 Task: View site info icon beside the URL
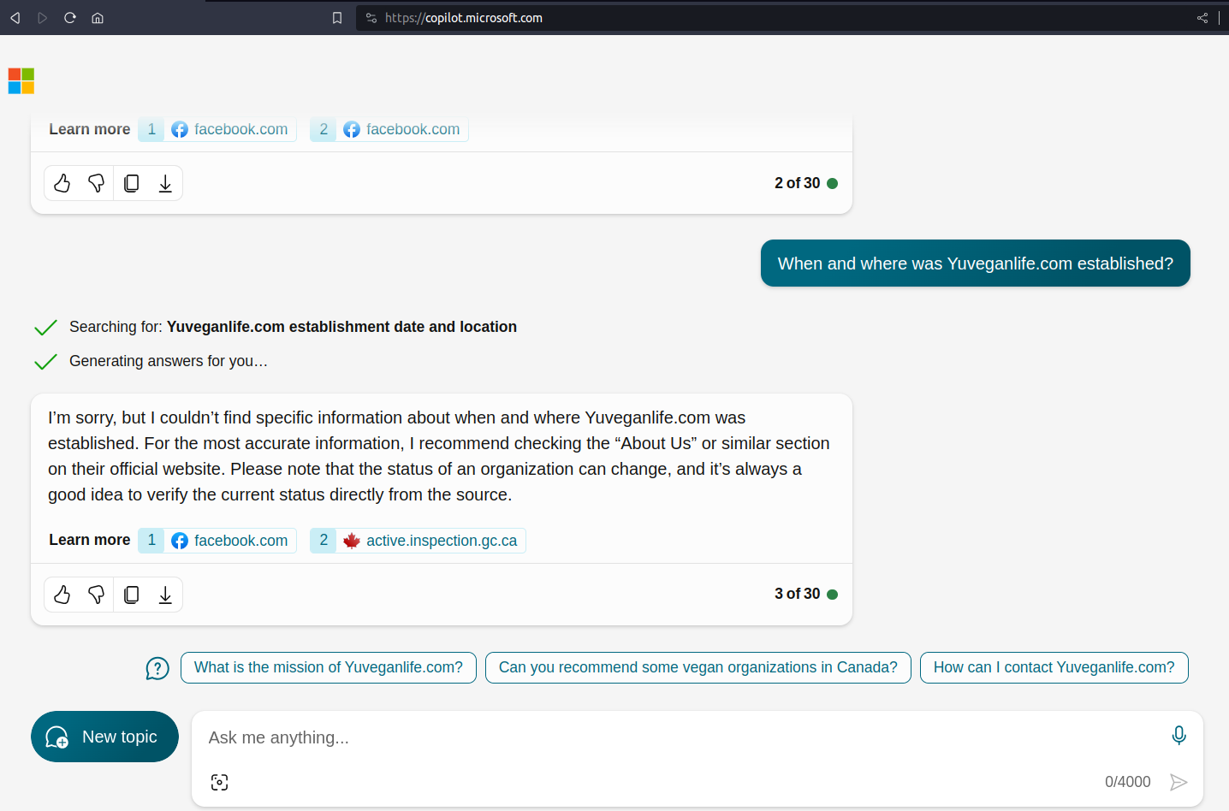tap(371, 18)
